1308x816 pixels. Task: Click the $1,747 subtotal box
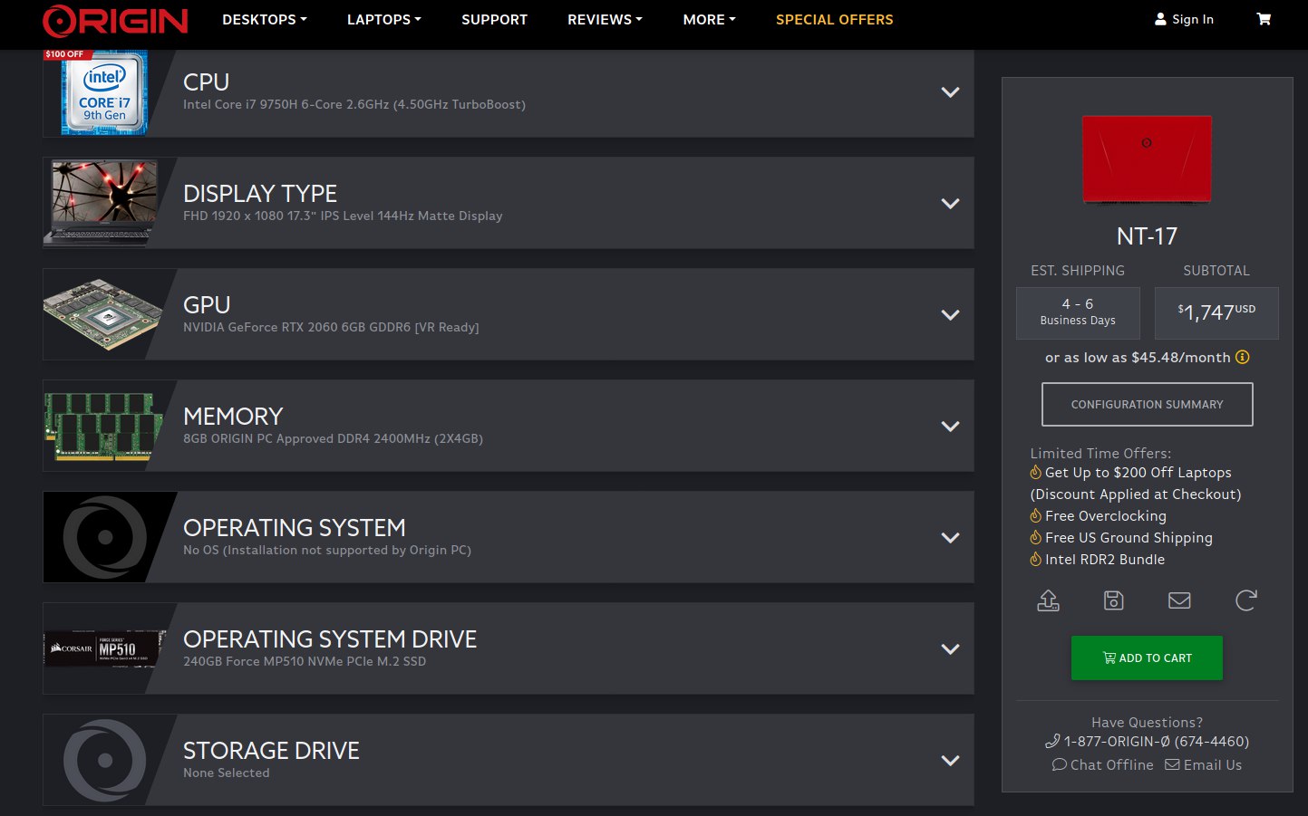click(x=1216, y=313)
